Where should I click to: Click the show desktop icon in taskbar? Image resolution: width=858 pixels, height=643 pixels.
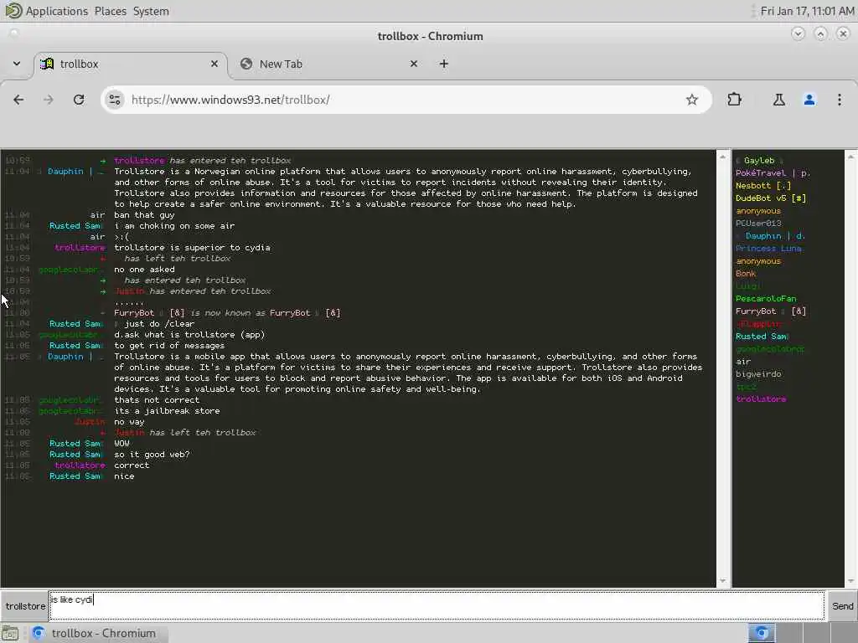click(x=10, y=634)
